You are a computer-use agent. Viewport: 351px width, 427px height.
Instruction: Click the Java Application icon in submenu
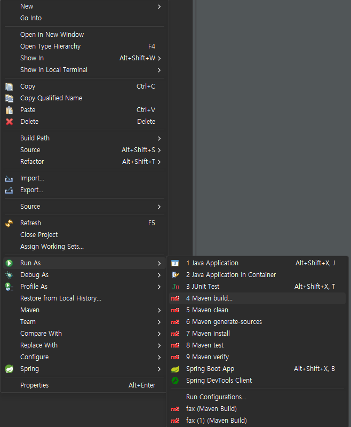click(x=175, y=263)
